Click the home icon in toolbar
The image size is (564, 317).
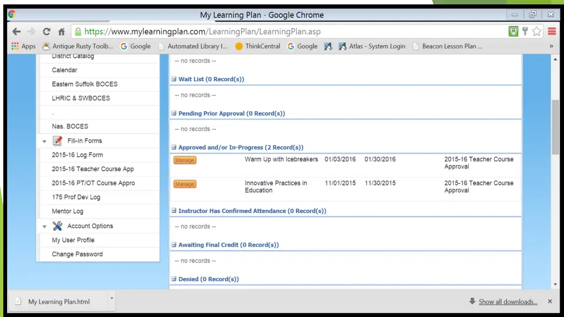pyautogui.click(x=62, y=32)
